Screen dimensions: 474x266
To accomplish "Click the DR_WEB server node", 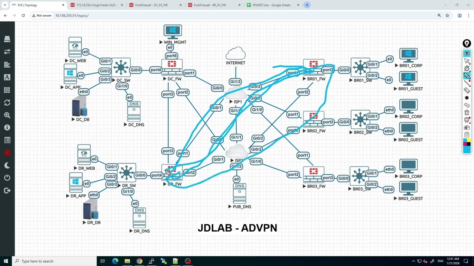I will [84, 155].
